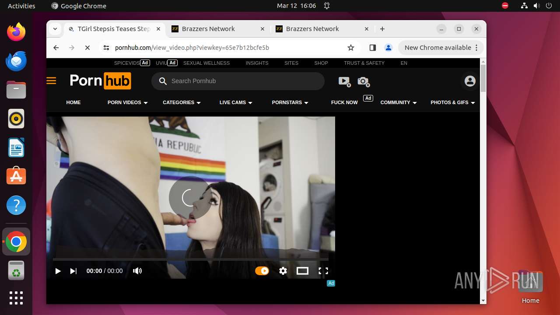Open the volume icon in system tray
Screen dimensions: 560x315
click(536, 6)
